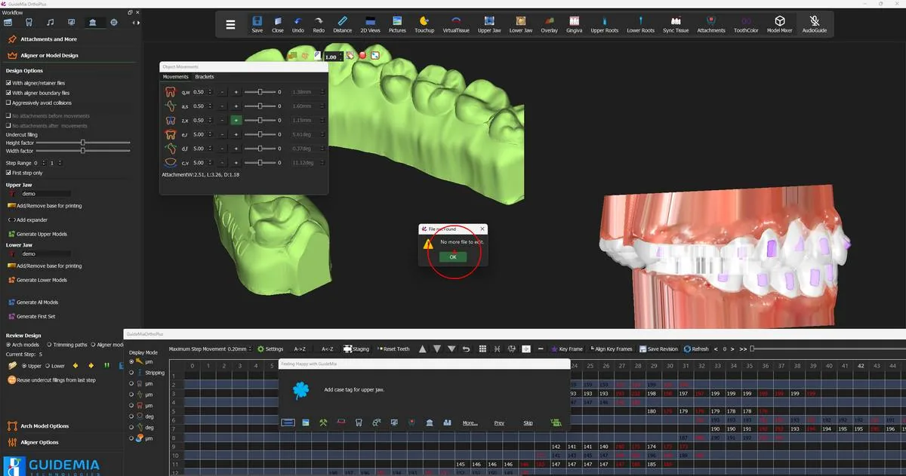Toggle Attachments in toolbar
Image resolution: width=906 pixels, height=476 pixels.
(711, 24)
